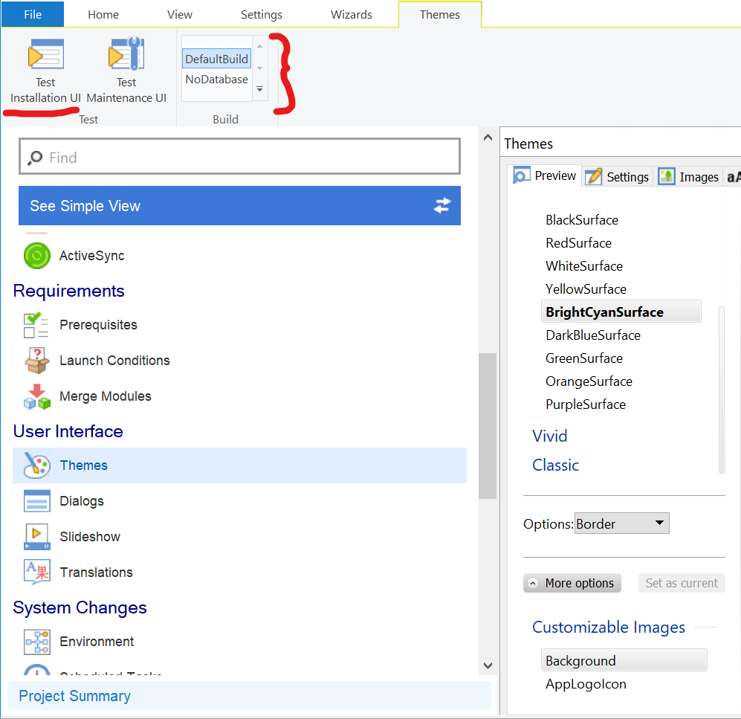Click the Test Installation UI icon
This screenshot has height=719, width=741.
click(x=45, y=56)
